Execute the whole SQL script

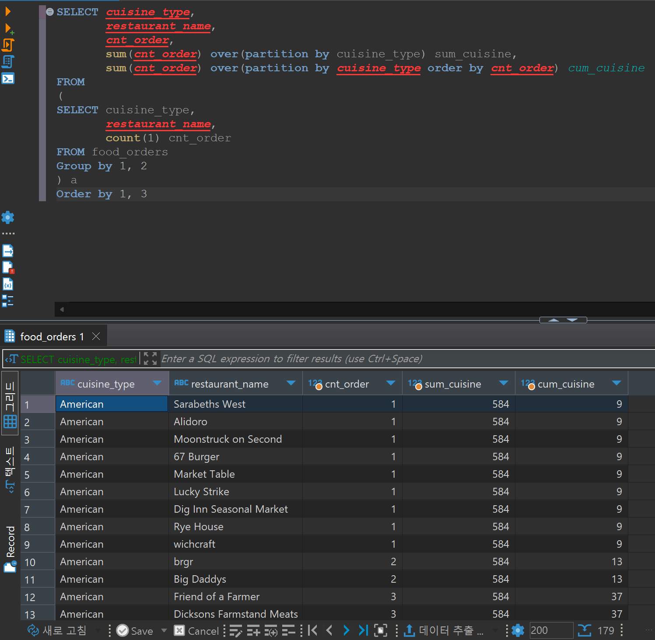tap(8, 45)
